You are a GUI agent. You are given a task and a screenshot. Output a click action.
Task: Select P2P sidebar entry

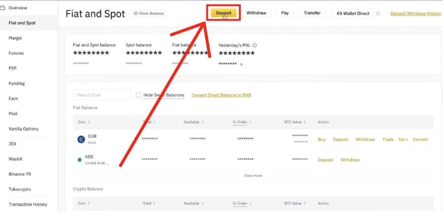point(13,68)
